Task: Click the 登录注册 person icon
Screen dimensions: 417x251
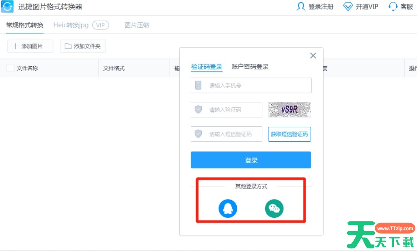Action: click(300, 6)
